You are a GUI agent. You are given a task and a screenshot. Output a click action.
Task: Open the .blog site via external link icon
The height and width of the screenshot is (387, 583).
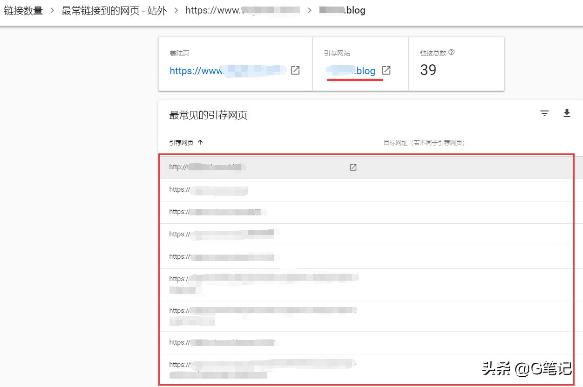[386, 70]
